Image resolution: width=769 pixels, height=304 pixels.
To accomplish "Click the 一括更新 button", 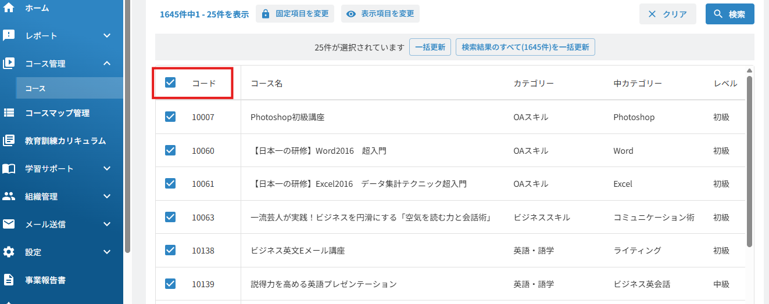I will point(430,48).
